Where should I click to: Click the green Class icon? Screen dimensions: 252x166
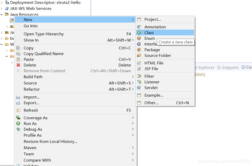click(139, 33)
